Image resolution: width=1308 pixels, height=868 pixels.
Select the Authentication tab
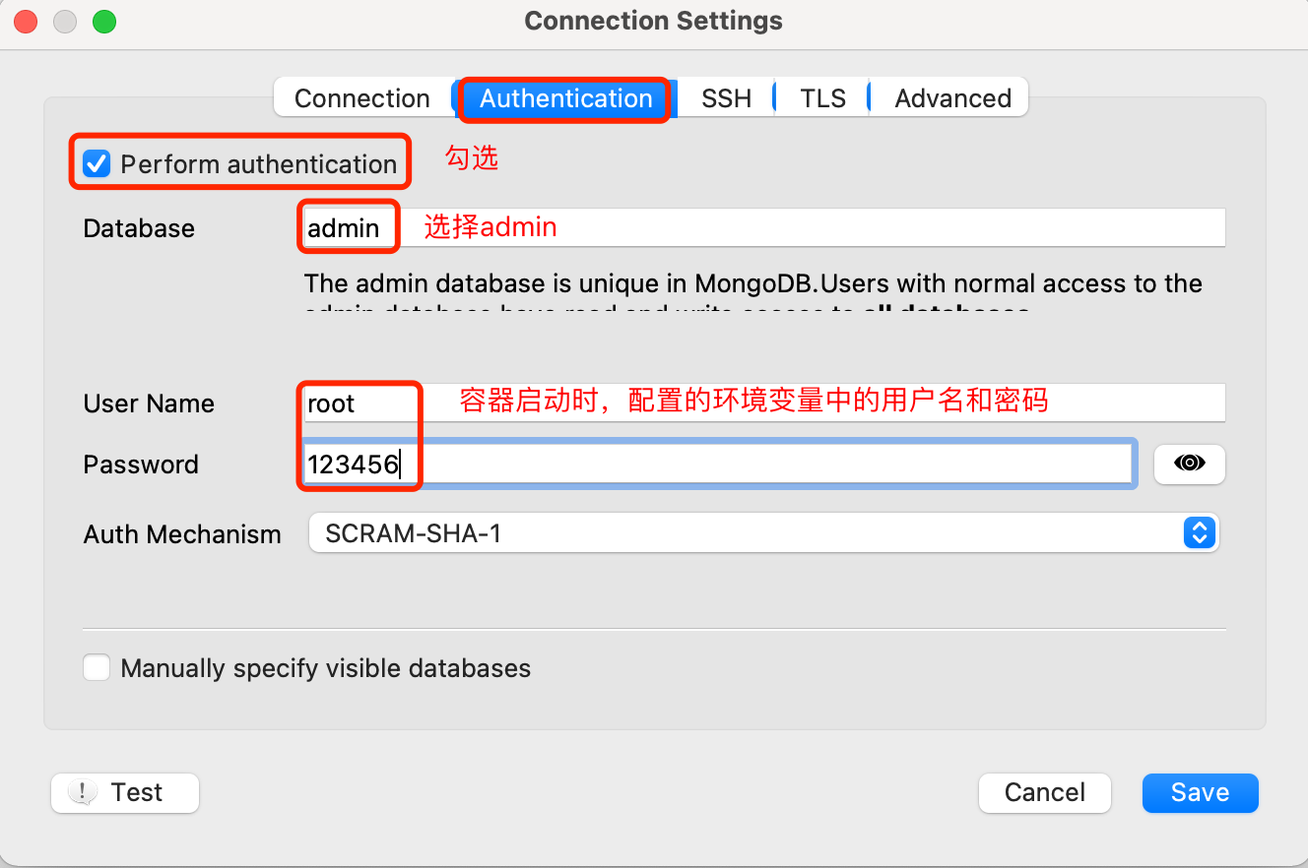pyautogui.click(x=565, y=98)
